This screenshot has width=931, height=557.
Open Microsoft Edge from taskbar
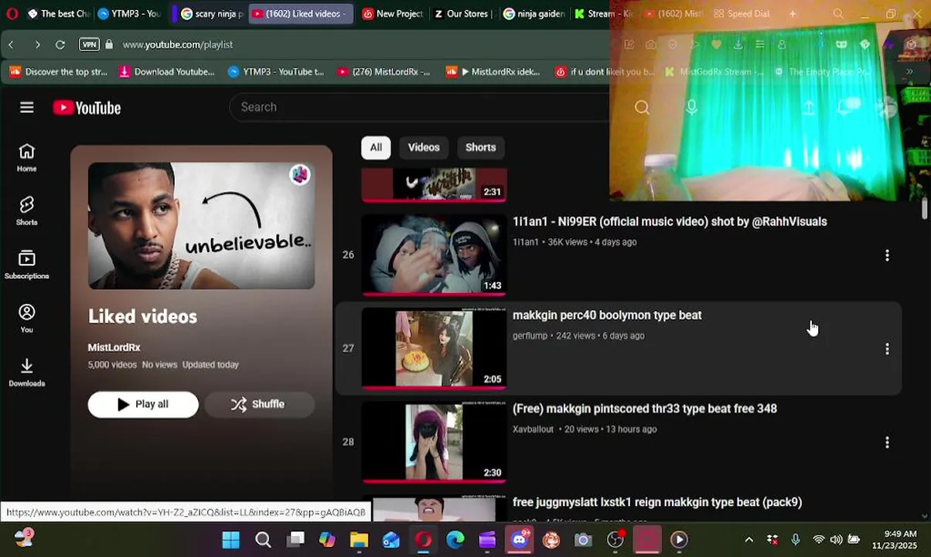(x=455, y=539)
